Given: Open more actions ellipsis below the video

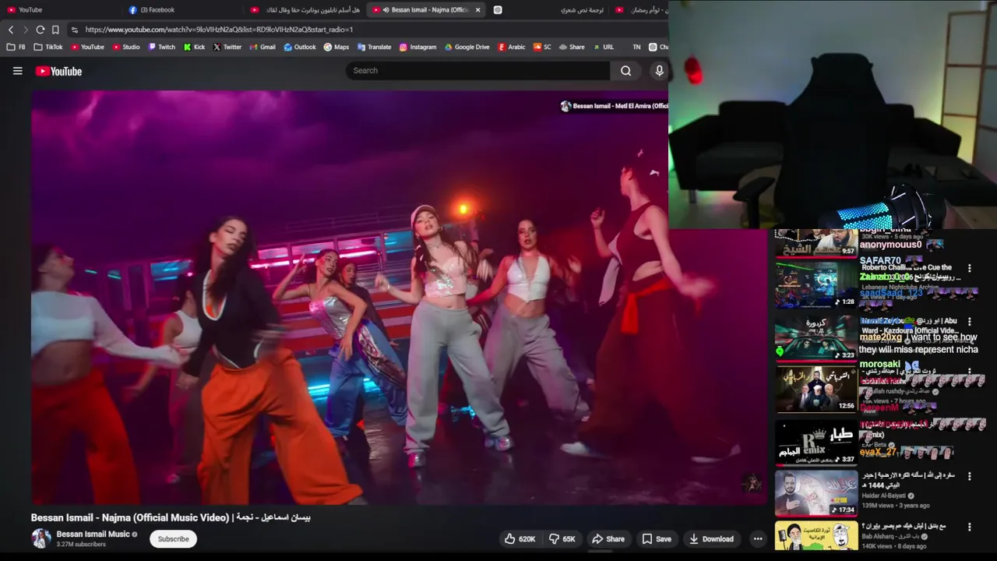Looking at the screenshot, I should 757,538.
